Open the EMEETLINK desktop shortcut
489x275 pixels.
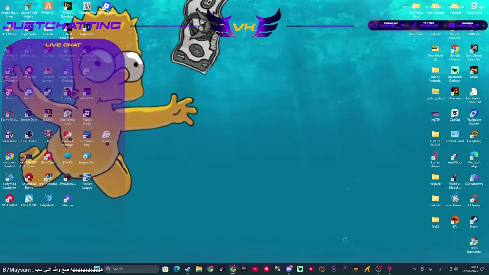click(29, 201)
